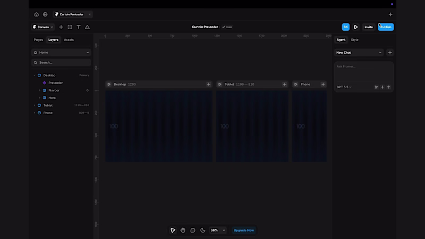Click the BK user avatar

pyautogui.click(x=346, y=27)
